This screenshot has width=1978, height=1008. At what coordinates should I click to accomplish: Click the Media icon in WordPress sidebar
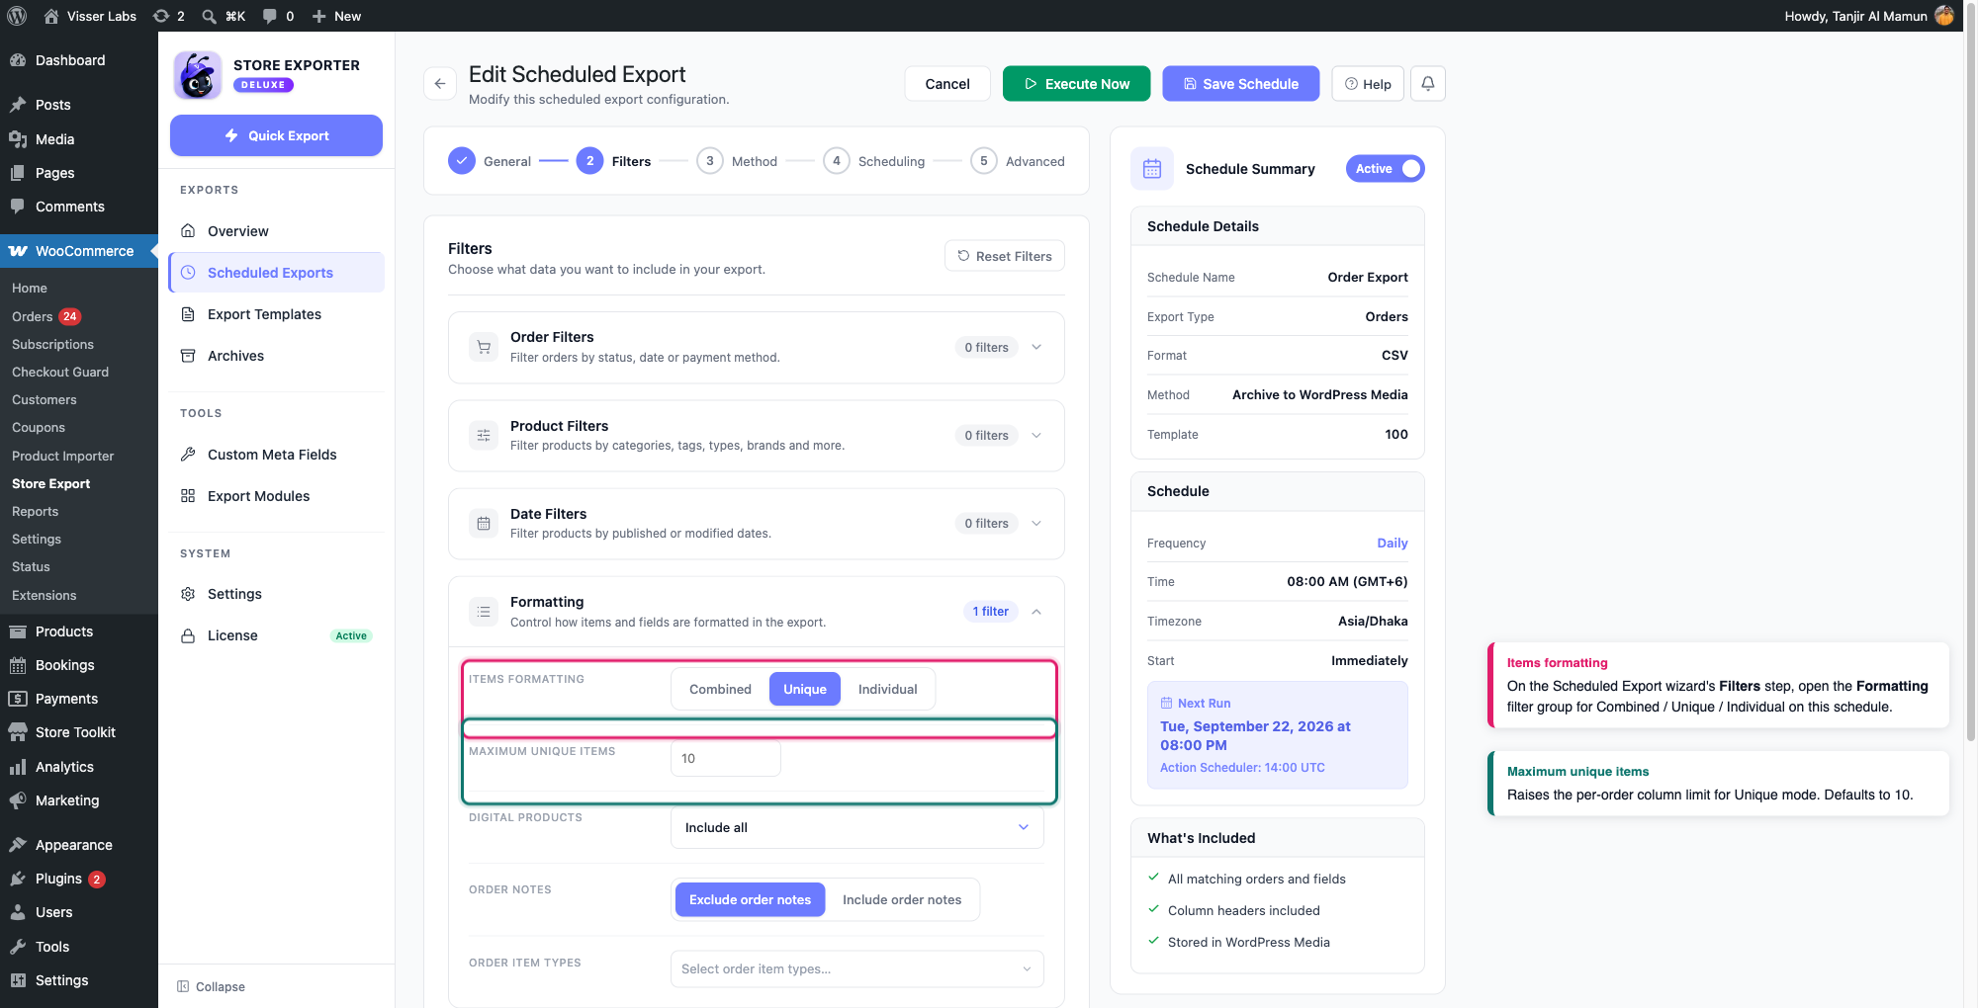[18, 139]
